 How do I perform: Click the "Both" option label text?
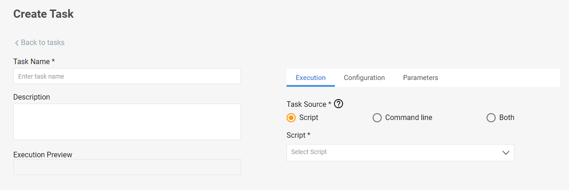click(507, 117)
